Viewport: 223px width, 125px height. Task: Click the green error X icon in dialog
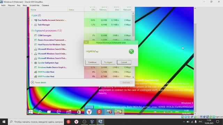coord(131,51)
